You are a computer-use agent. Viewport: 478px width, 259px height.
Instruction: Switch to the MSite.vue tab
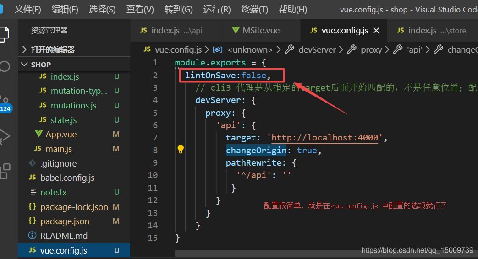261,31
